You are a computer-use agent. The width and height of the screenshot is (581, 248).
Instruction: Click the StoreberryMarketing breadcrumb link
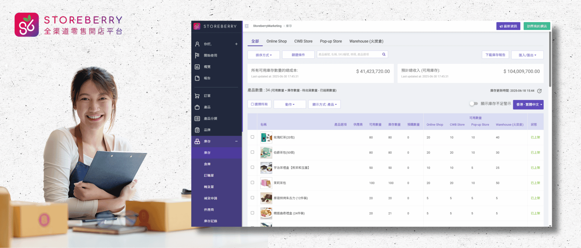267,26
